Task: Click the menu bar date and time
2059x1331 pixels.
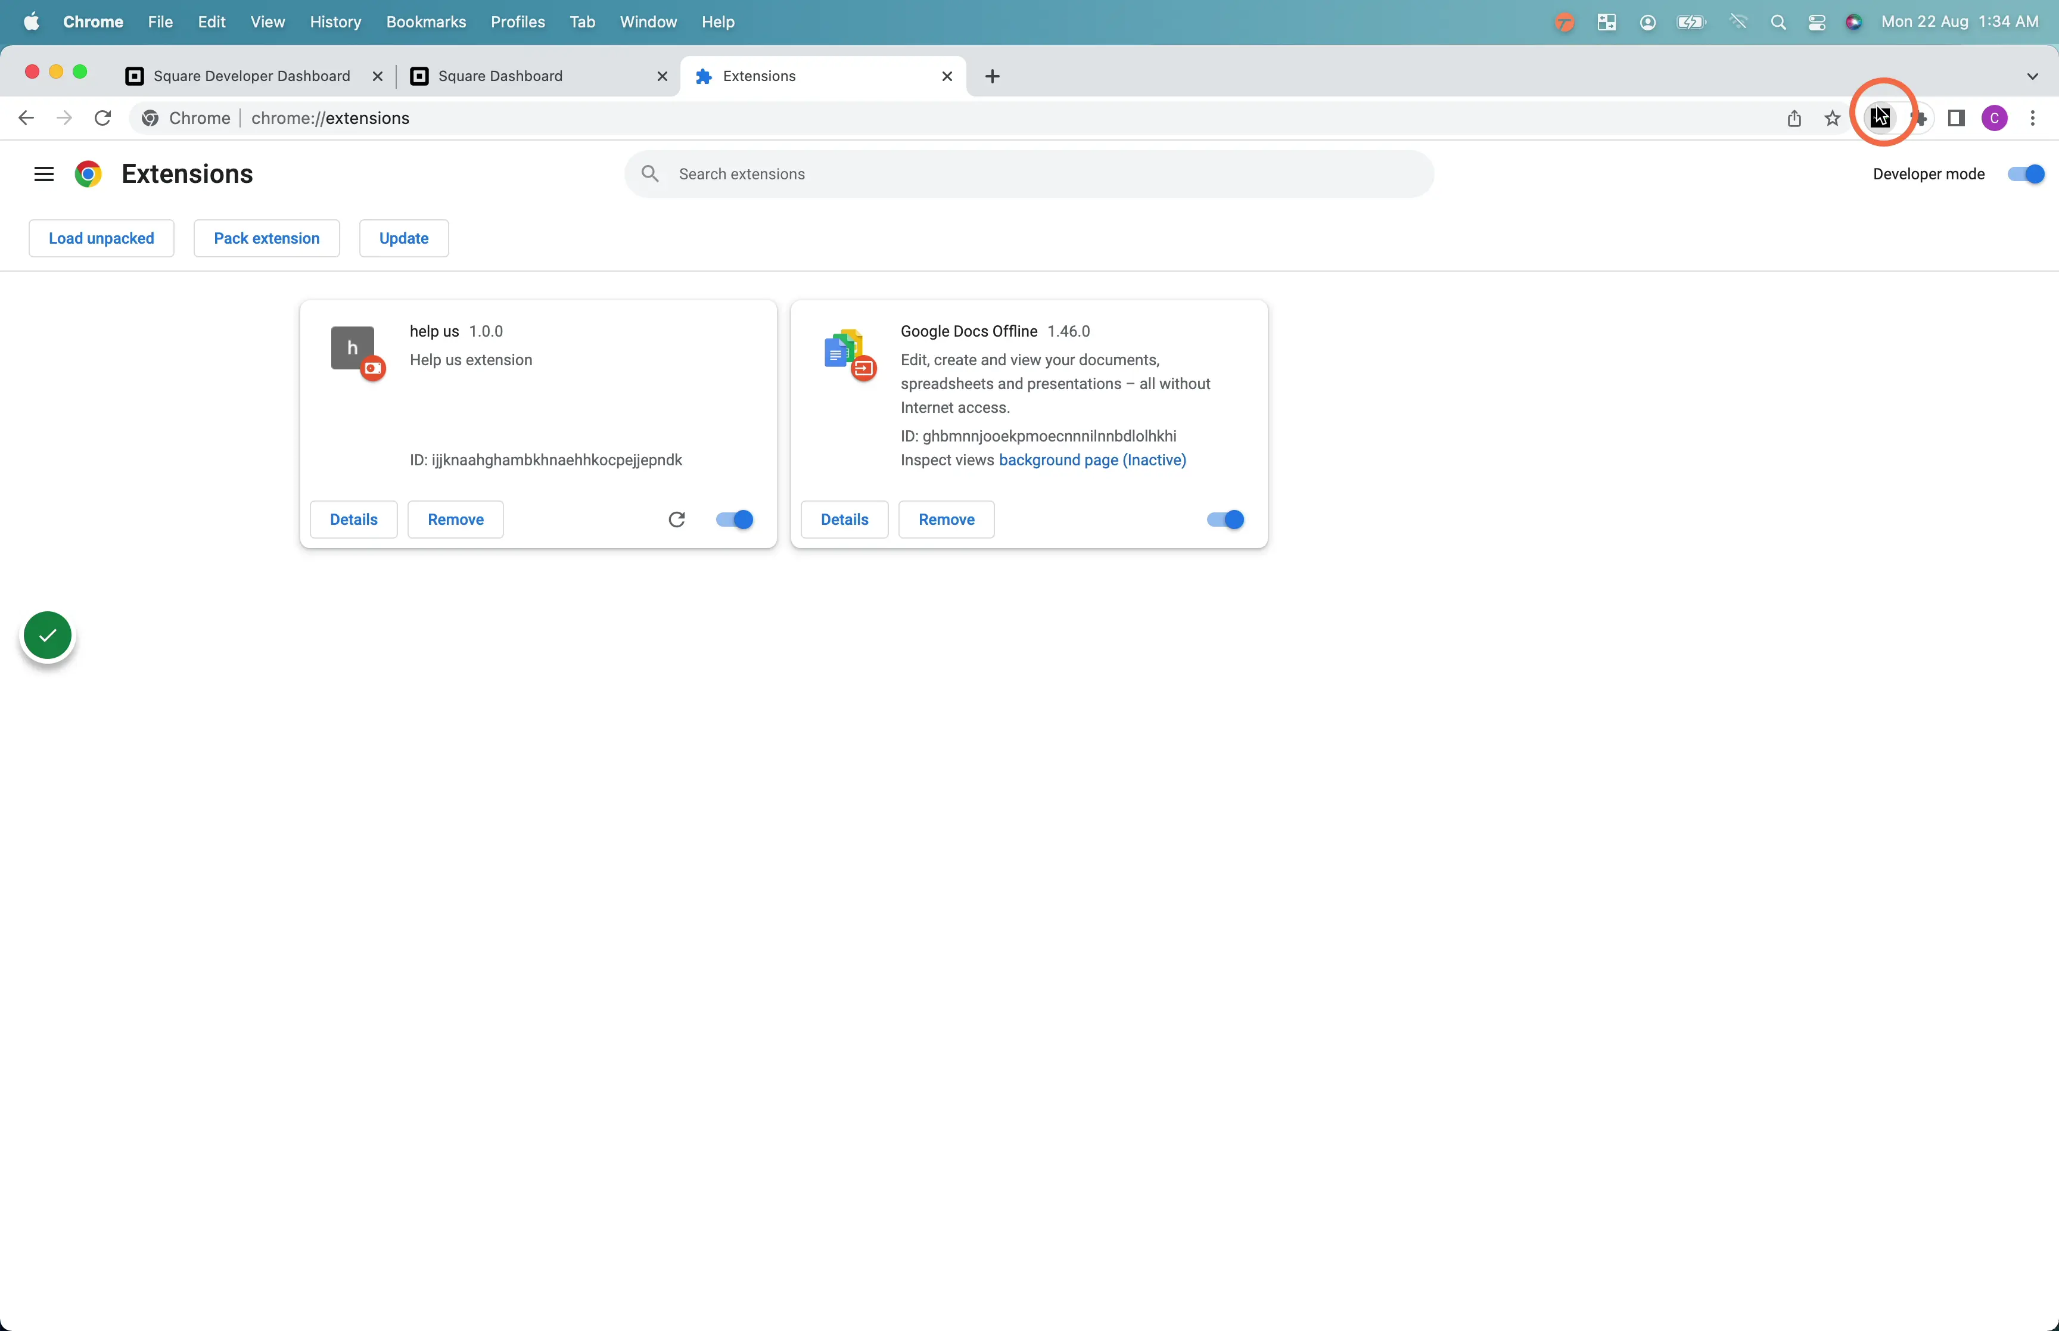Action: coord(1960,21)
